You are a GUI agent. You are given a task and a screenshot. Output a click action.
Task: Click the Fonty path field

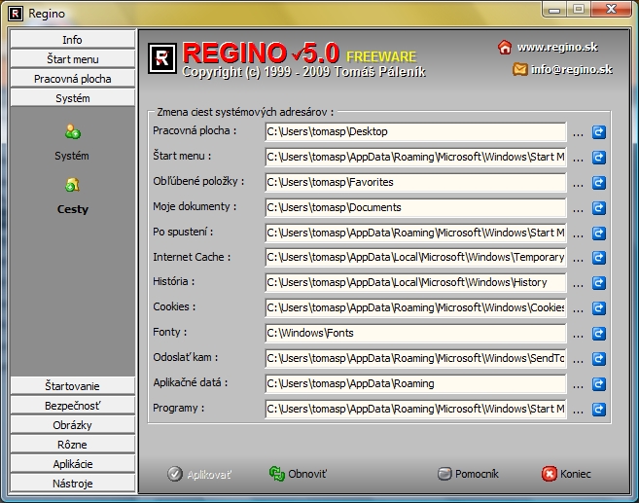415,333
